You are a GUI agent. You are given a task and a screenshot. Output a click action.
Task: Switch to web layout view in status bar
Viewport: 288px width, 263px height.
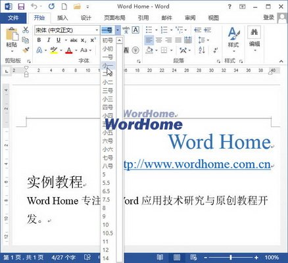coord(193,257)
